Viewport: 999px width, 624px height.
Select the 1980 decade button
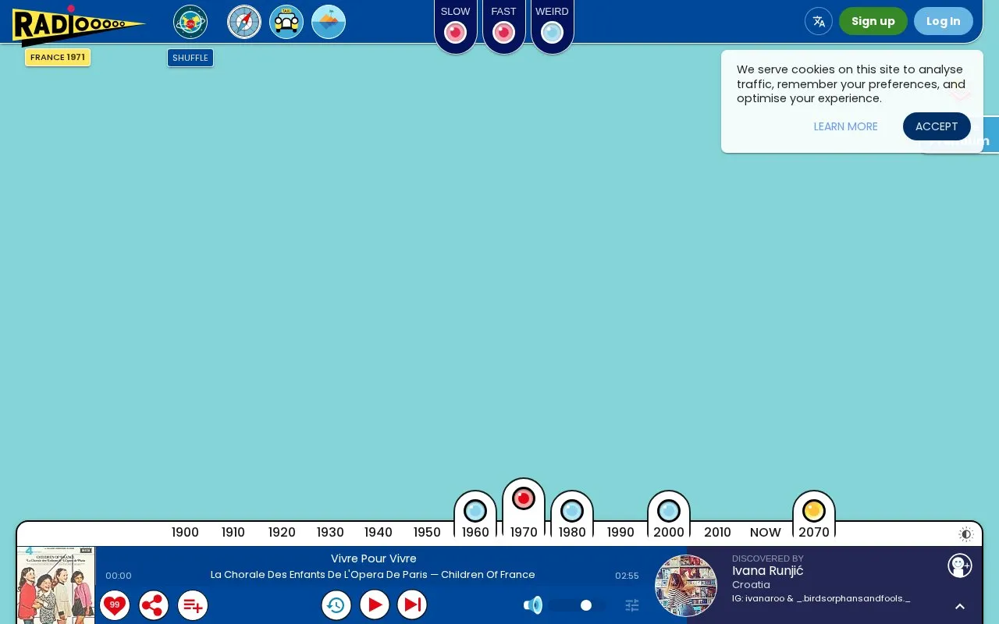point(572,516)
